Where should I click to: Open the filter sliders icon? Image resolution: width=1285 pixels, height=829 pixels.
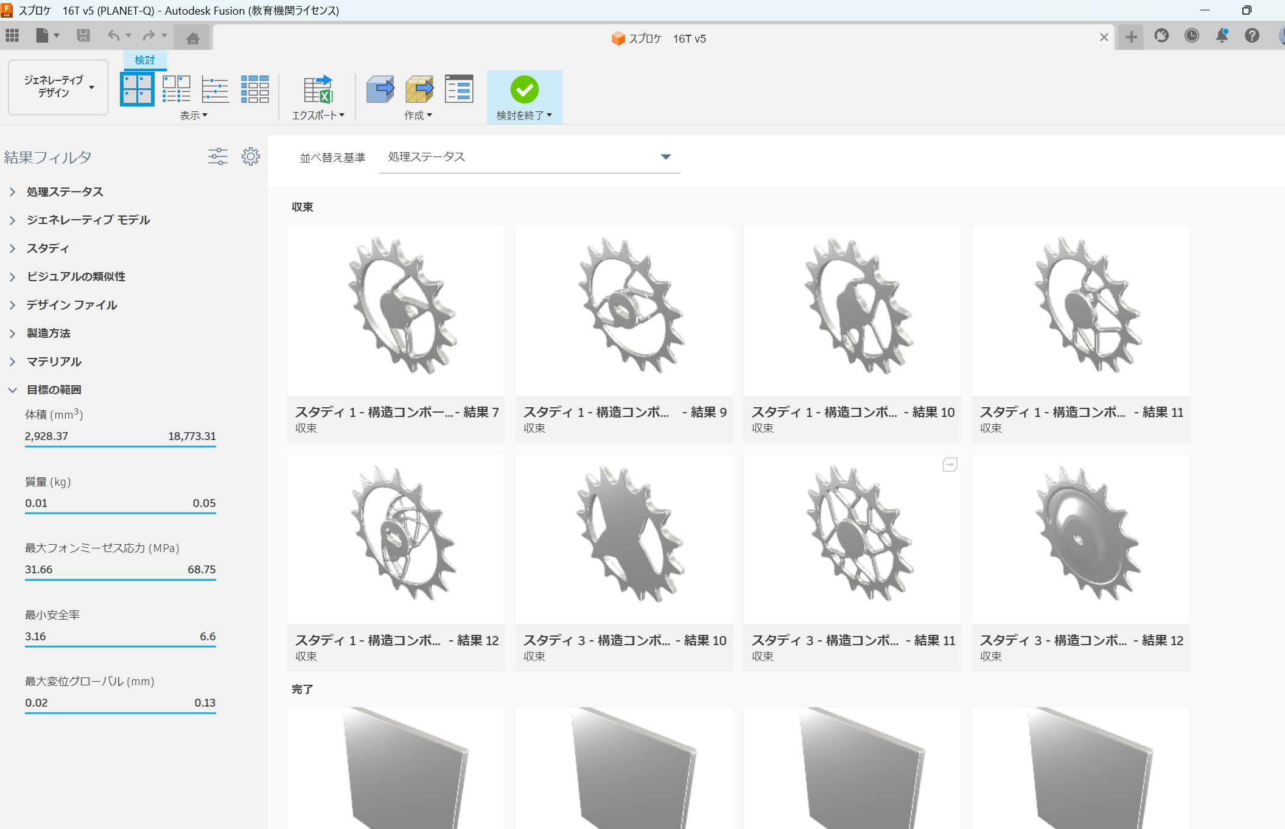click(217, 156)
